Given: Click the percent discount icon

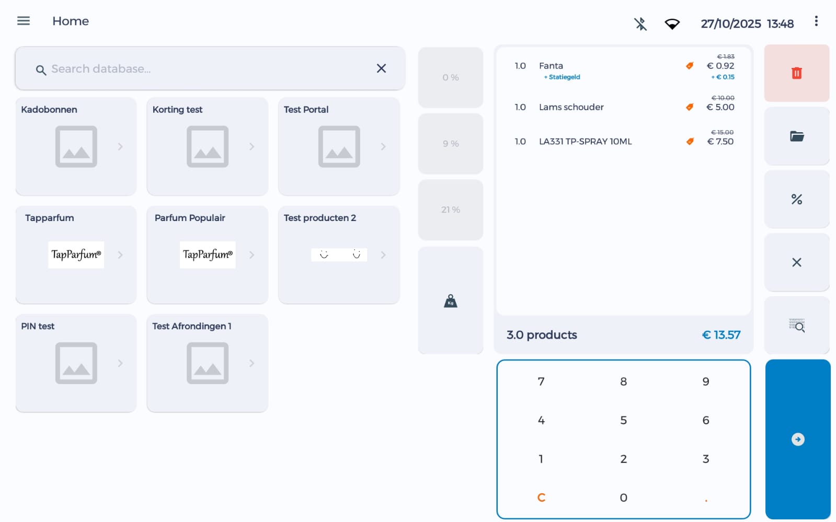Looking at the screenshot, I should tap(796, 199).
